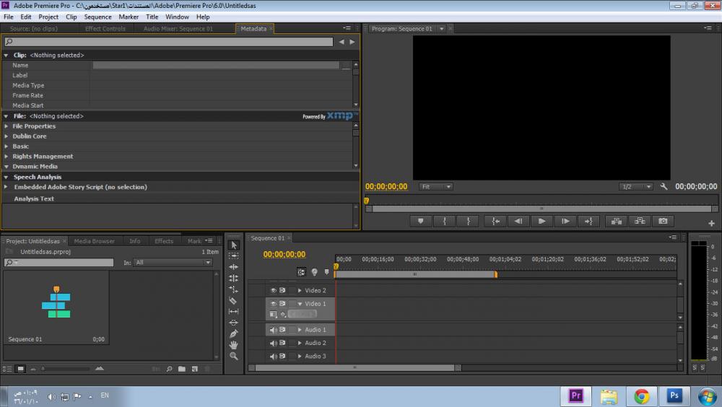Mute the Audio 1 track
Image resolution: width=722 pixels, height=407 pixels.
273,330
